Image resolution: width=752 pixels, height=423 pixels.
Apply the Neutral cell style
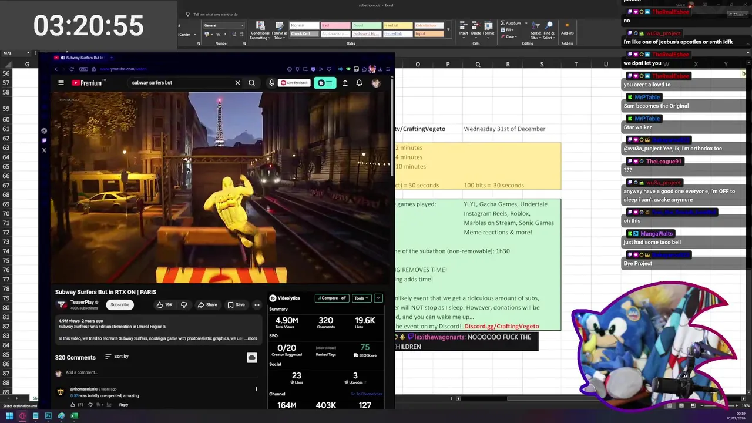pos(397,25)
